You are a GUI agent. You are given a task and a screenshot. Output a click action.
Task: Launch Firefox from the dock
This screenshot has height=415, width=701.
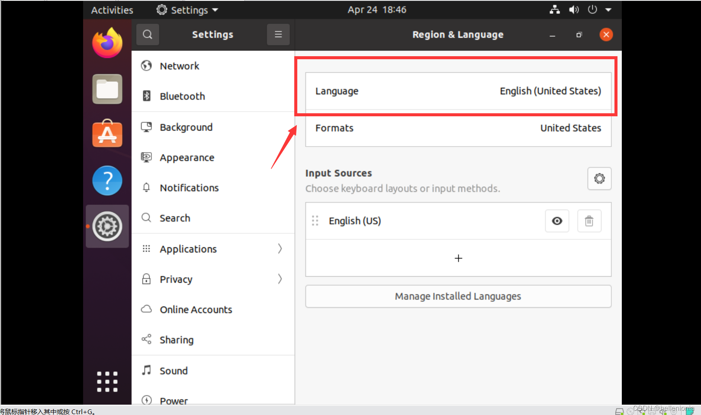(107, 43)
